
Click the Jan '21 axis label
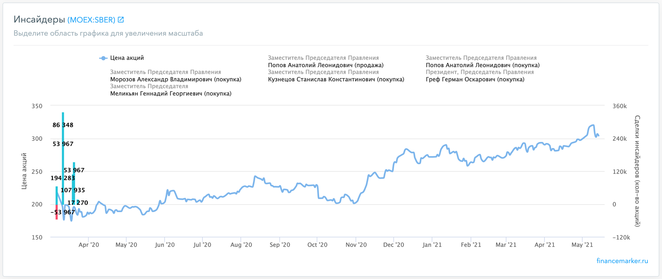click(432, 245)
